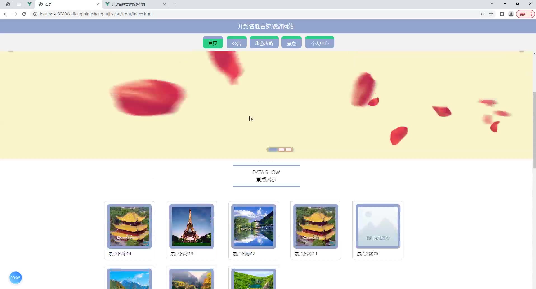Switch to the 首页 browser tab
The width and height of the screenshot is (536, 289).
point(68,4)
